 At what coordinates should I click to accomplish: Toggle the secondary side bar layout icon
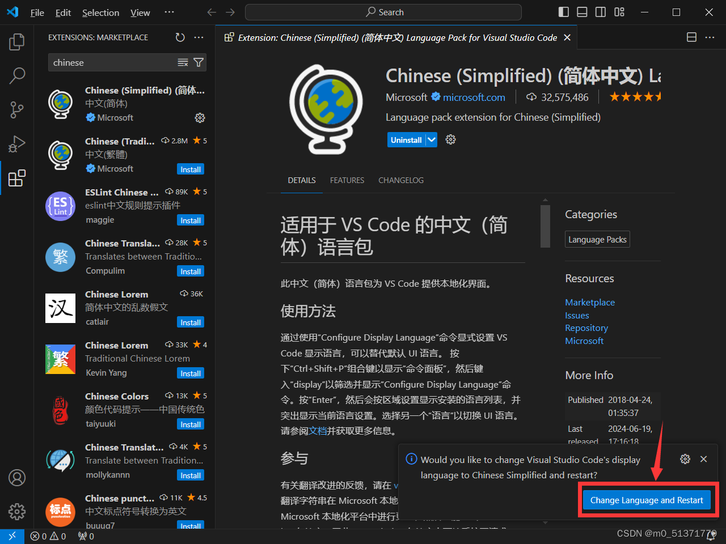[601, 12]
